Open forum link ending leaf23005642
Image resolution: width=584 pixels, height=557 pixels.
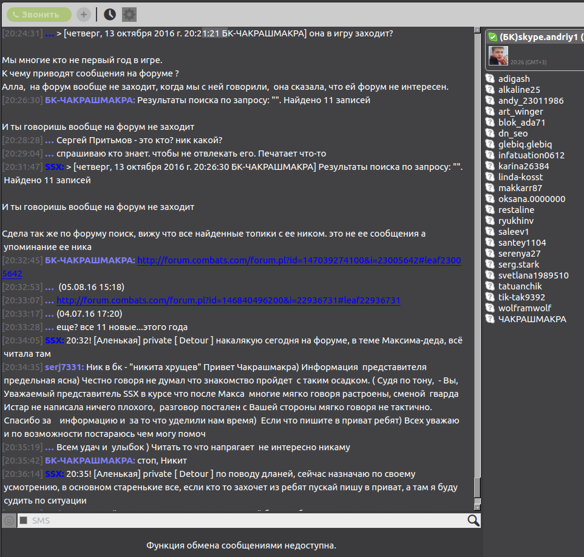coord(299,260)
